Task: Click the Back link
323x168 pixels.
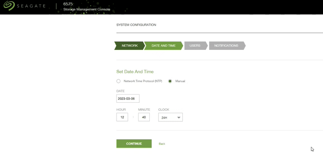Action: (x=162, y=144)
